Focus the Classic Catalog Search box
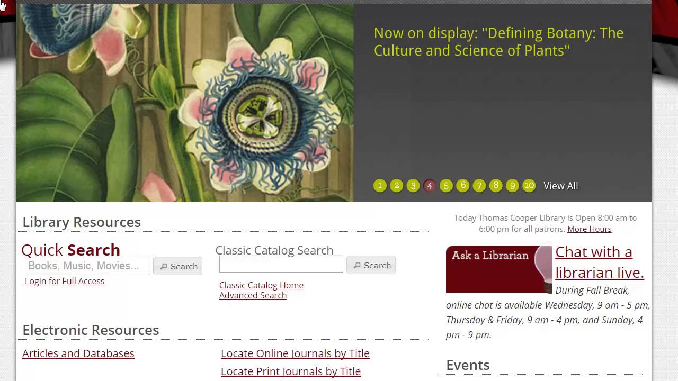Image resolution: width=678 pixels, height=381 pixels. [281, 264]
